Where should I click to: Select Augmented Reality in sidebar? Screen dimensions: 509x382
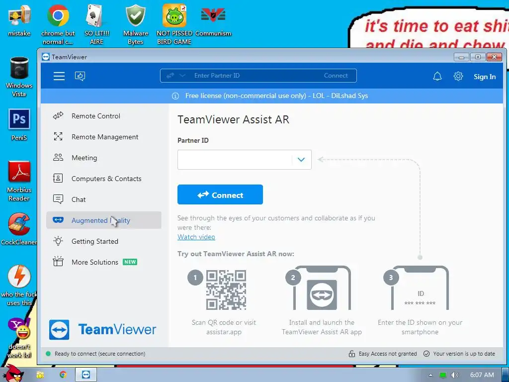click(x=103, y=220)
